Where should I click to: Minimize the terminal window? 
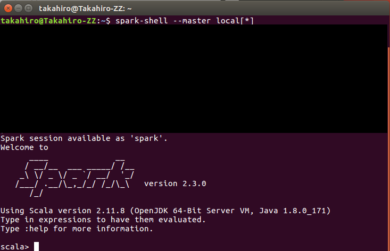[x=19, y=9]
